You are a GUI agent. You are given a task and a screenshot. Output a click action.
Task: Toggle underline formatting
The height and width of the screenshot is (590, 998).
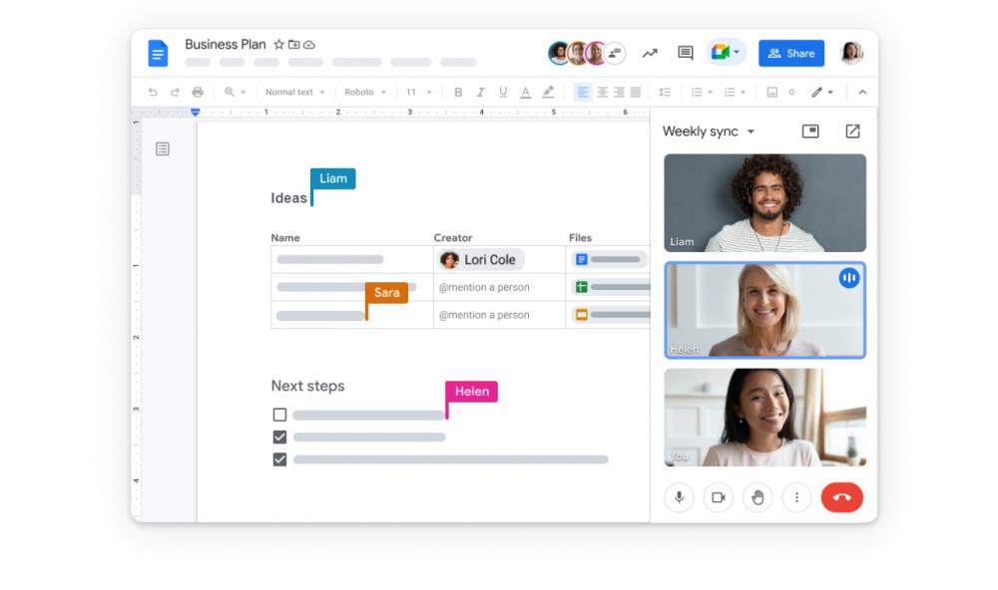coord(503,92)
